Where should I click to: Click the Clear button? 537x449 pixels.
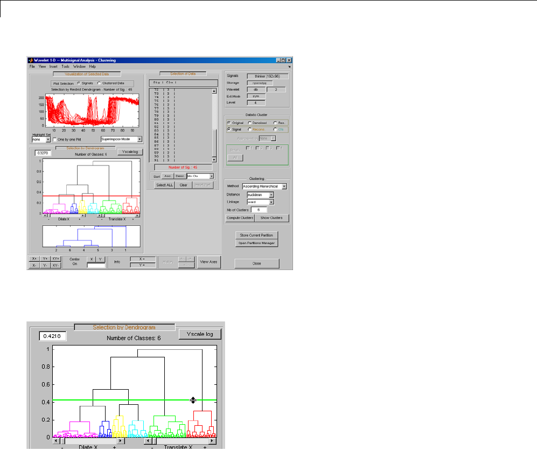click(184, 185)
